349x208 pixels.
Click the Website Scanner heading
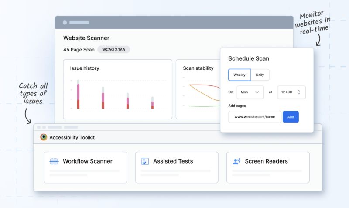86,38
